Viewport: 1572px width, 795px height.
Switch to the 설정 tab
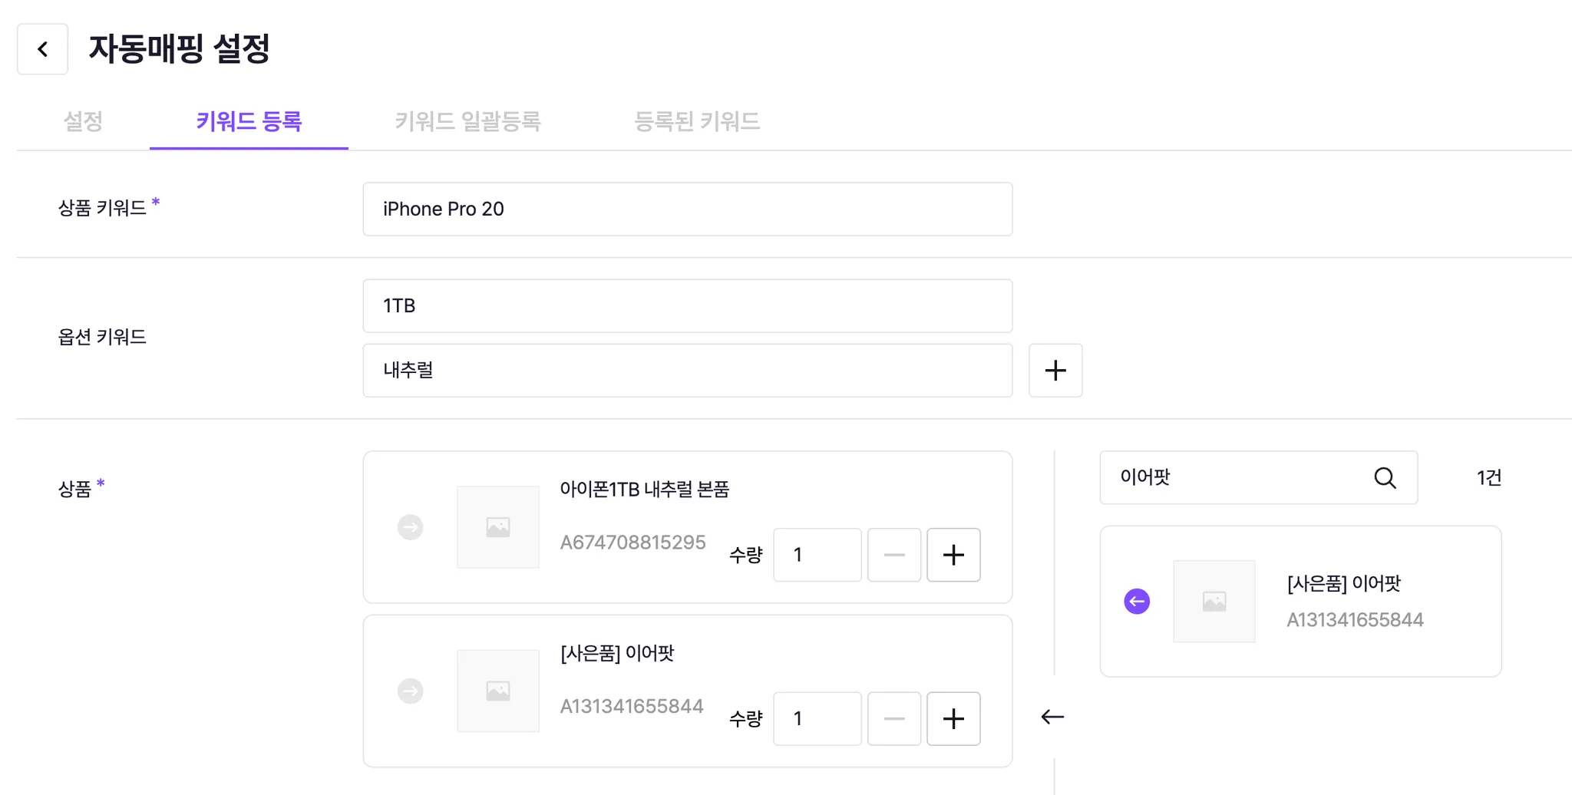tap(83, 121)
